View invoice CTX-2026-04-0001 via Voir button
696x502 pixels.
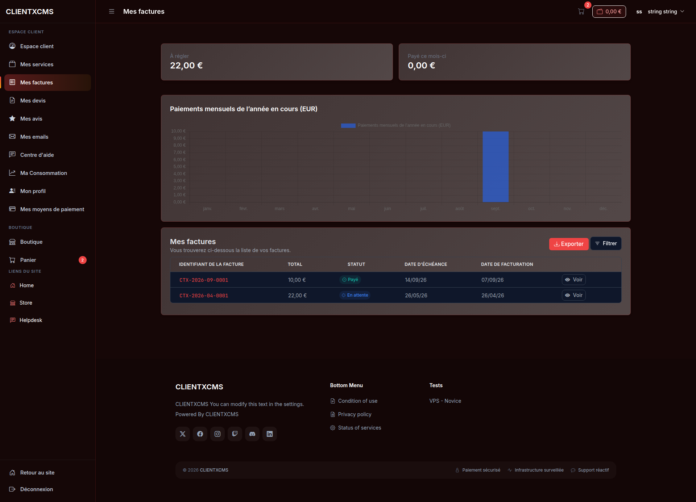click(574, 295)
